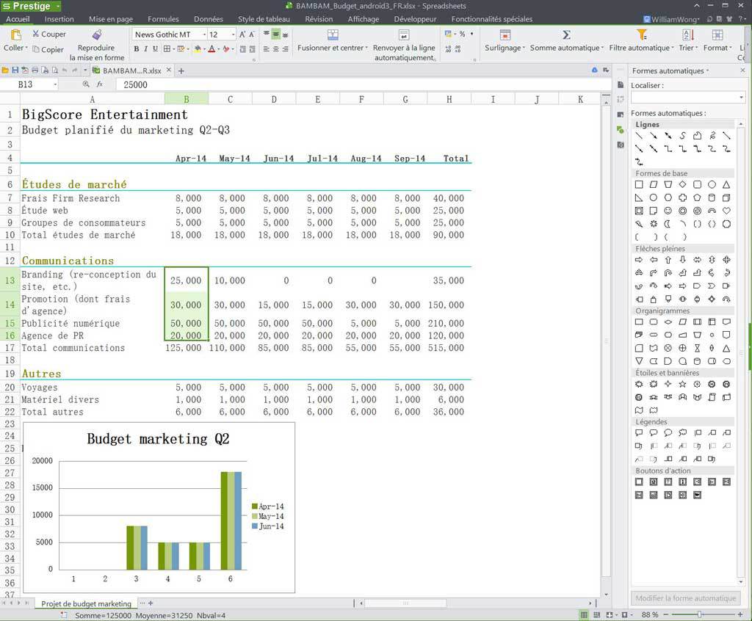This screenshot has width=752, height=621.
Task: Click the save icon in quick access bar
Action: [15, 70]
